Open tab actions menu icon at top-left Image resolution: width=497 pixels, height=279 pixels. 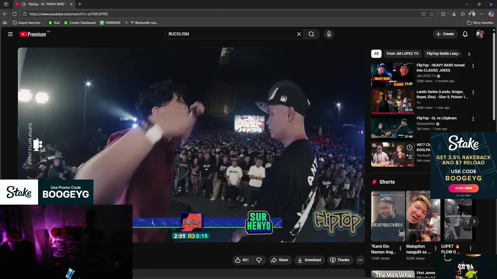6,4
